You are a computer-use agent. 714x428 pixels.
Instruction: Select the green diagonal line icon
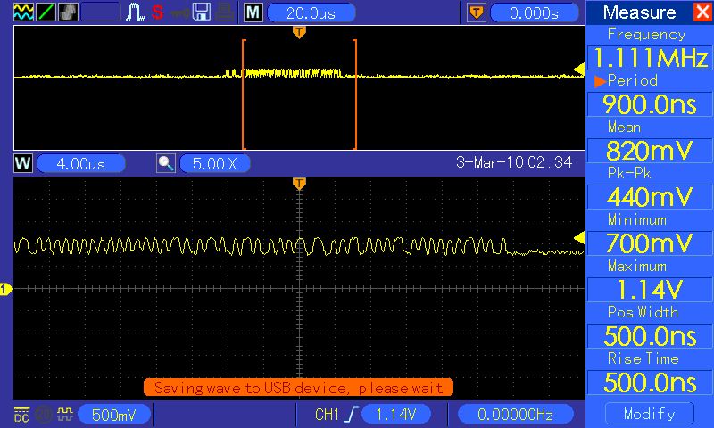(46, 12)
